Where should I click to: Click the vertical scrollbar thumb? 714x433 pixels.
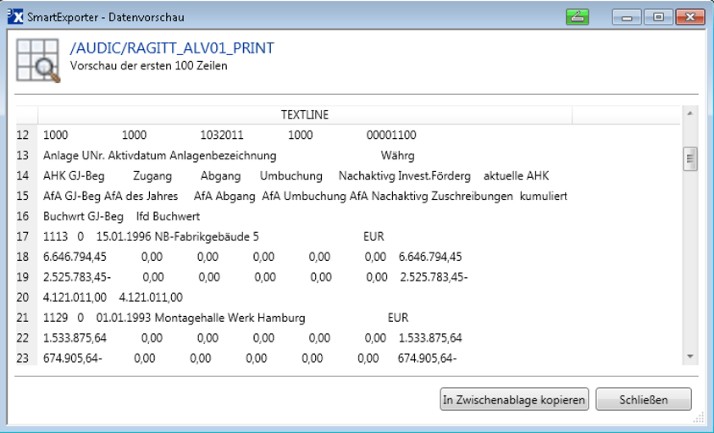pos(690,158)
